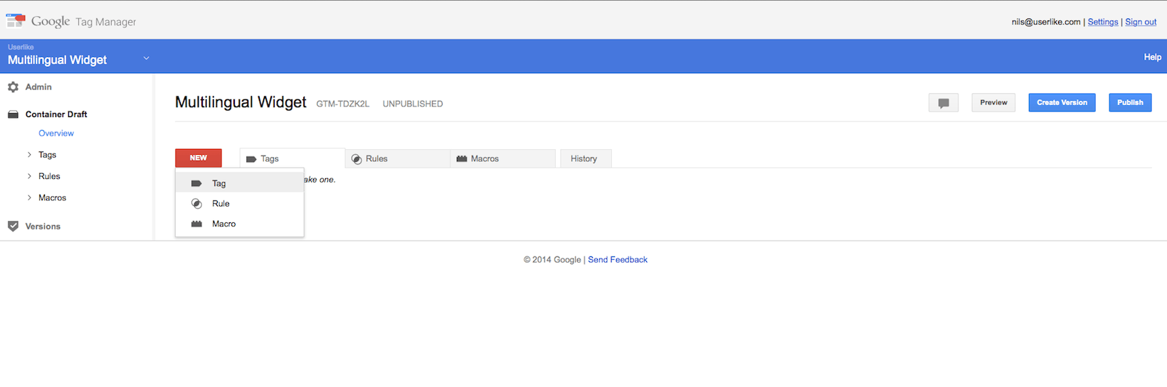Click the red NEW button
Screen dimensions: 1167x387
point(199,158)
